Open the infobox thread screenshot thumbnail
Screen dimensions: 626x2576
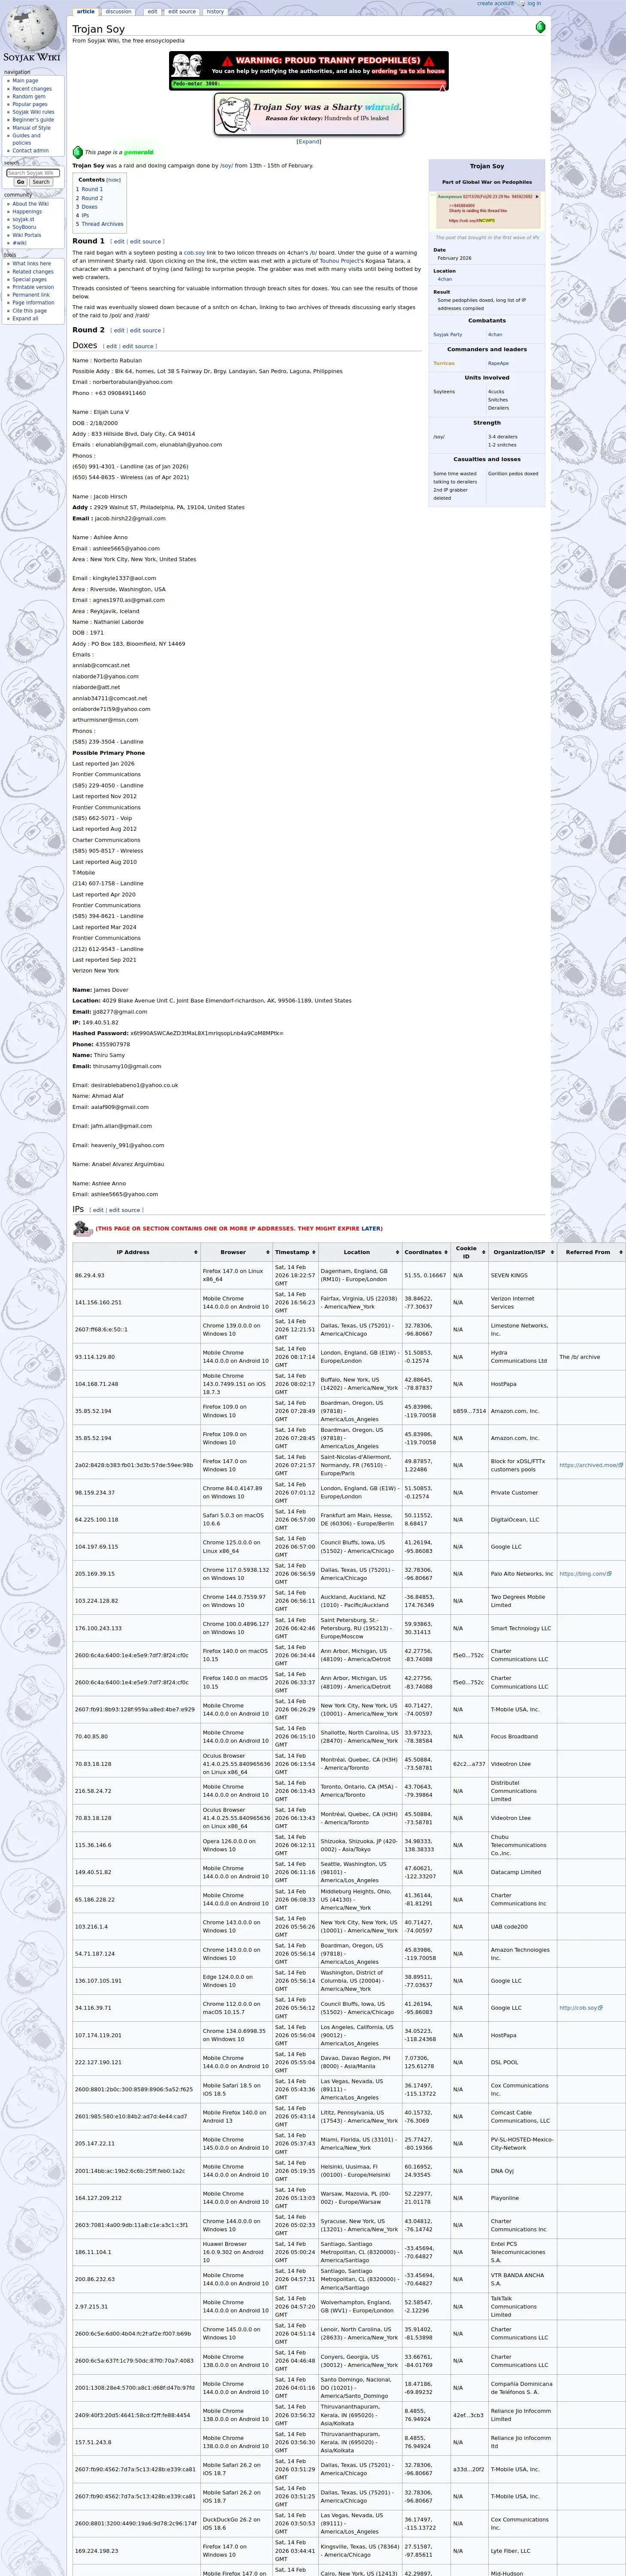coord(487,210)
